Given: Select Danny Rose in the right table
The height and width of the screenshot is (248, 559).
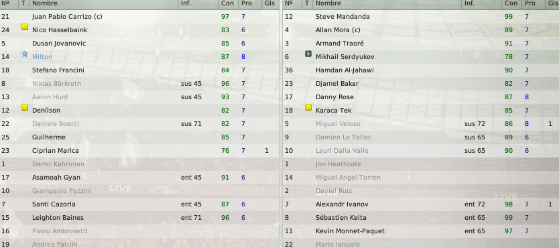Looking at the screenshot, I should tap(421, 97).
